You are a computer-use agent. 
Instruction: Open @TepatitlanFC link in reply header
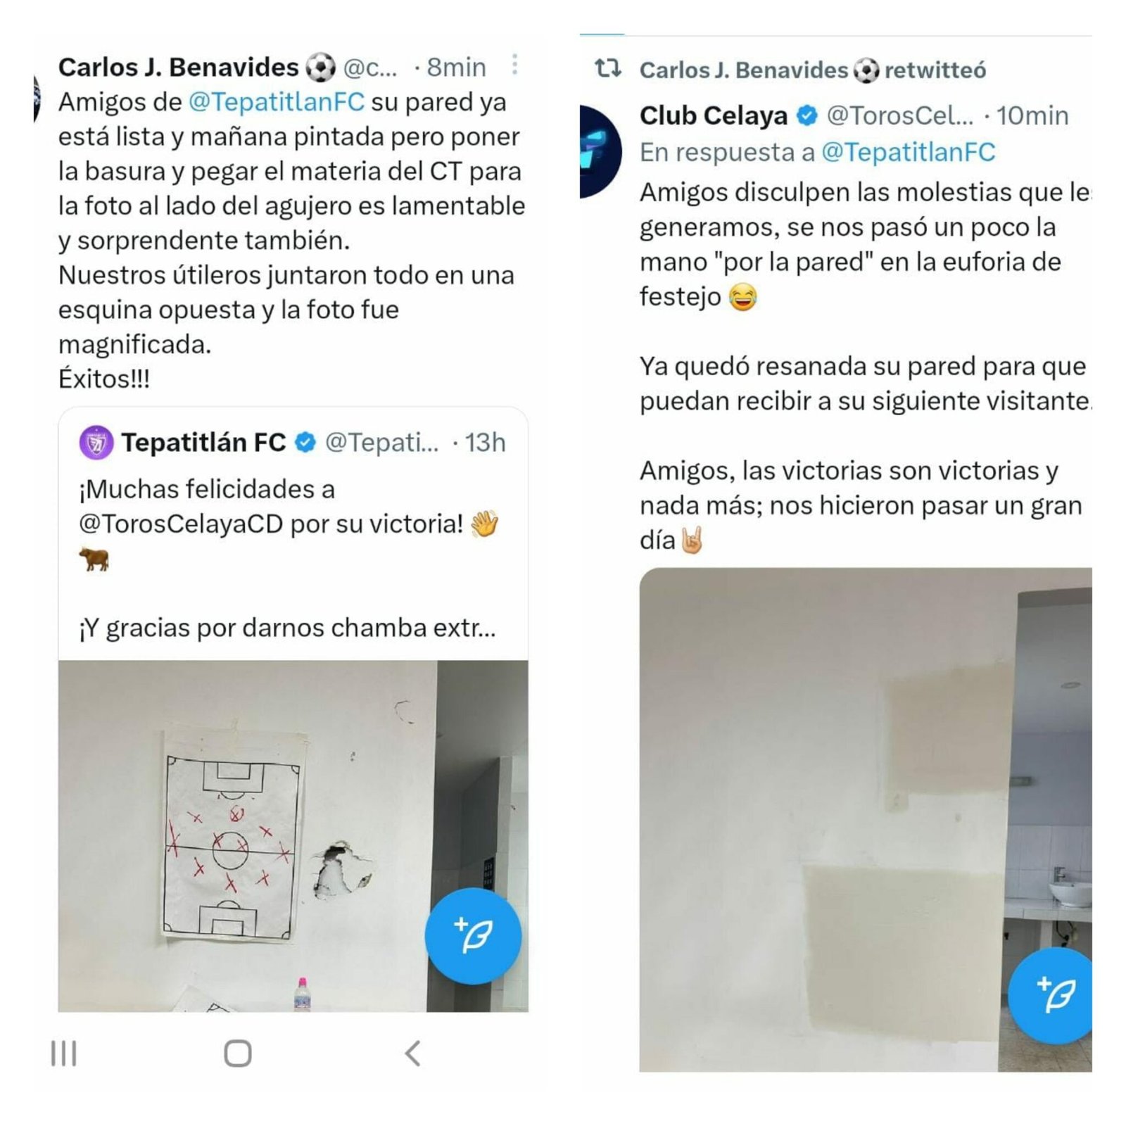[909, 152]
